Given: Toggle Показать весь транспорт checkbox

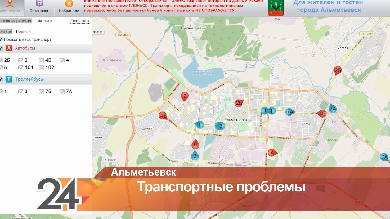Looking at the screenshot, I should [1, 39].
